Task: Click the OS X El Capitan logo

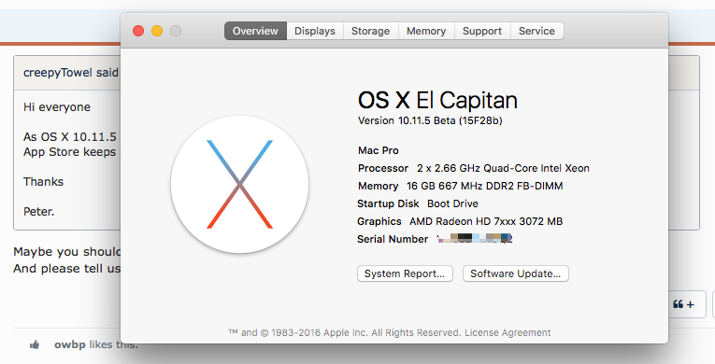Action: click(240, 184)
